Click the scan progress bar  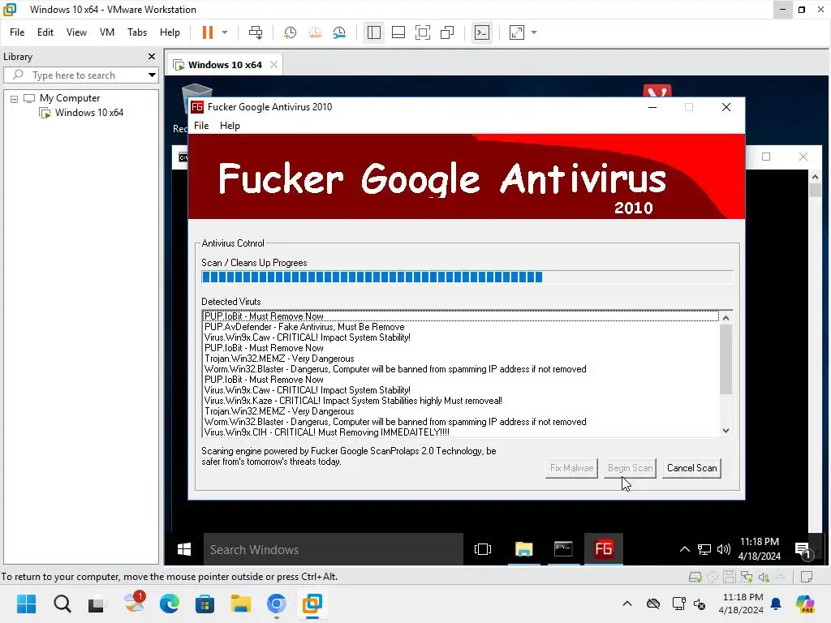[467, 277]
